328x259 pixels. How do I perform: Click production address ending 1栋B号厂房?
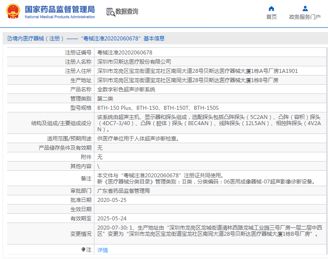[187, 80]
